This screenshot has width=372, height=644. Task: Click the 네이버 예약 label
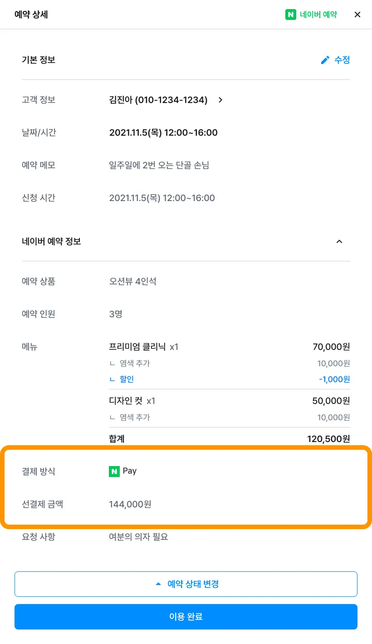[x=318, y=15]
